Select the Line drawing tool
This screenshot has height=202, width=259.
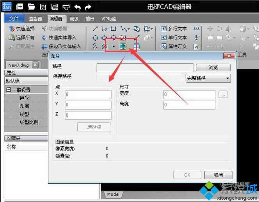pos(95,29)
